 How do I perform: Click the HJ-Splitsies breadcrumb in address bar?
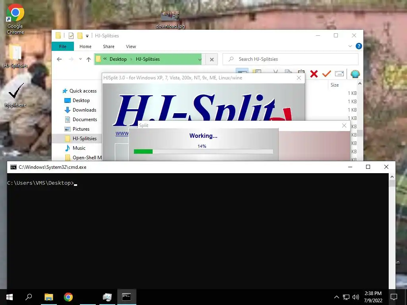pyautogui.click(x=148, y=59)
